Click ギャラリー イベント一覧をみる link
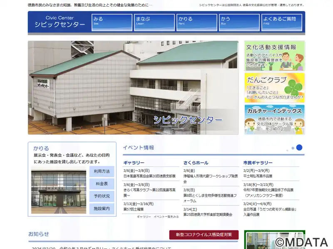The image size is (333, 249). coord(158,217)
